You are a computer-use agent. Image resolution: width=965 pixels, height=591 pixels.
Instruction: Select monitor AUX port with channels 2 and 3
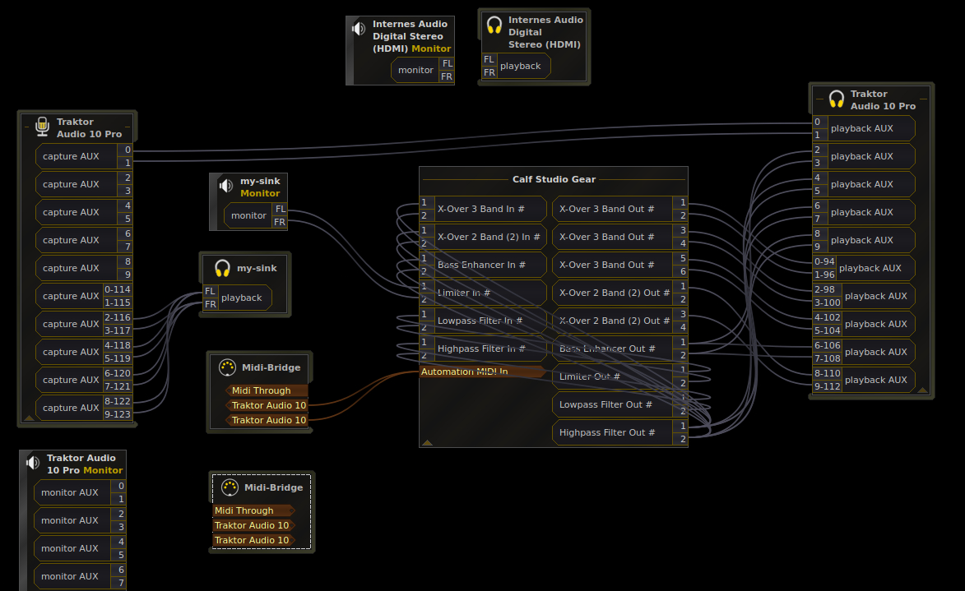pyautogui.click(x=80, y=520)
